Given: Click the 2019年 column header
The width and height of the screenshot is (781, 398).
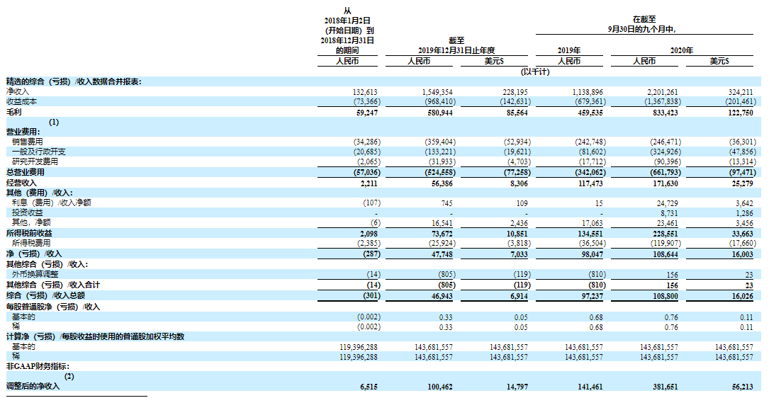Looking at the screenshot, I should [x=569, y=50].
